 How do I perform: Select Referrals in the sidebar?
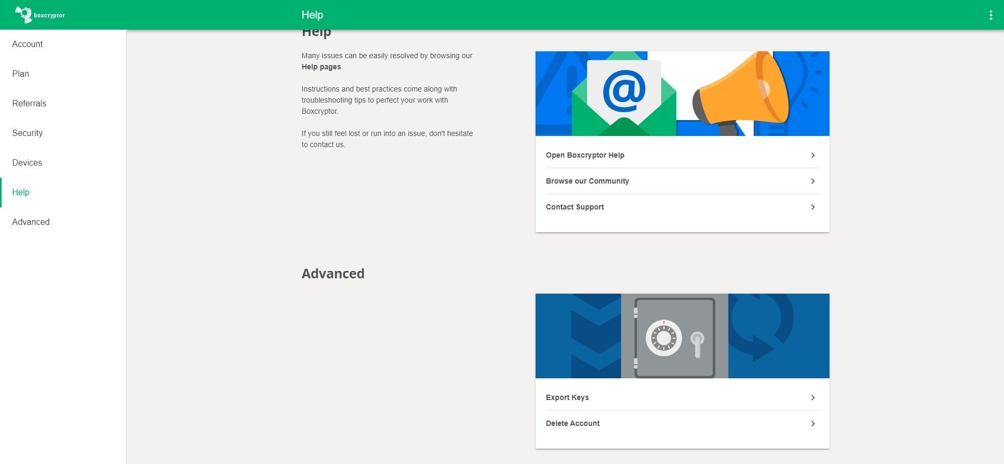coord(63,104)
